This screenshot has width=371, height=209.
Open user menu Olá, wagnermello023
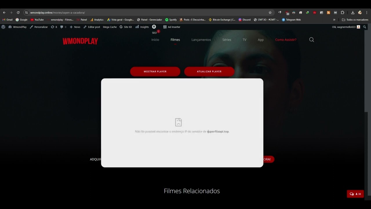tap(346, 27)
